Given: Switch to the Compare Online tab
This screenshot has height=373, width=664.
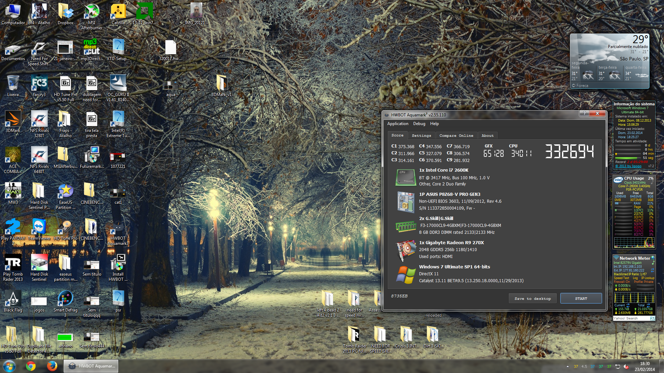Looking at the screenshot, I should tap(456, 135).
